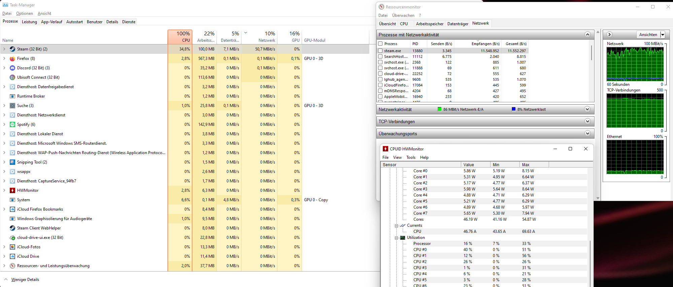
Task: Click the Task-Manager title bar icon
Action: click(5, 5)
